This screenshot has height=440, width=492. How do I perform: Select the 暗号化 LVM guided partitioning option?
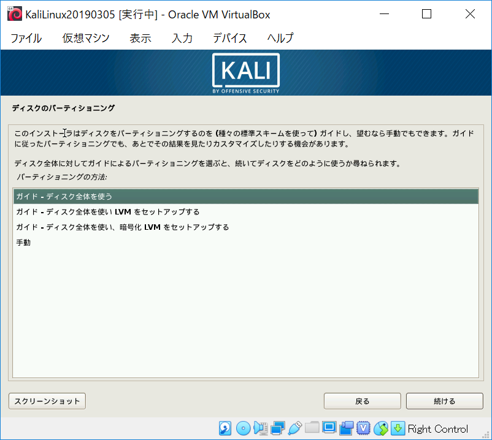point(246,227)
